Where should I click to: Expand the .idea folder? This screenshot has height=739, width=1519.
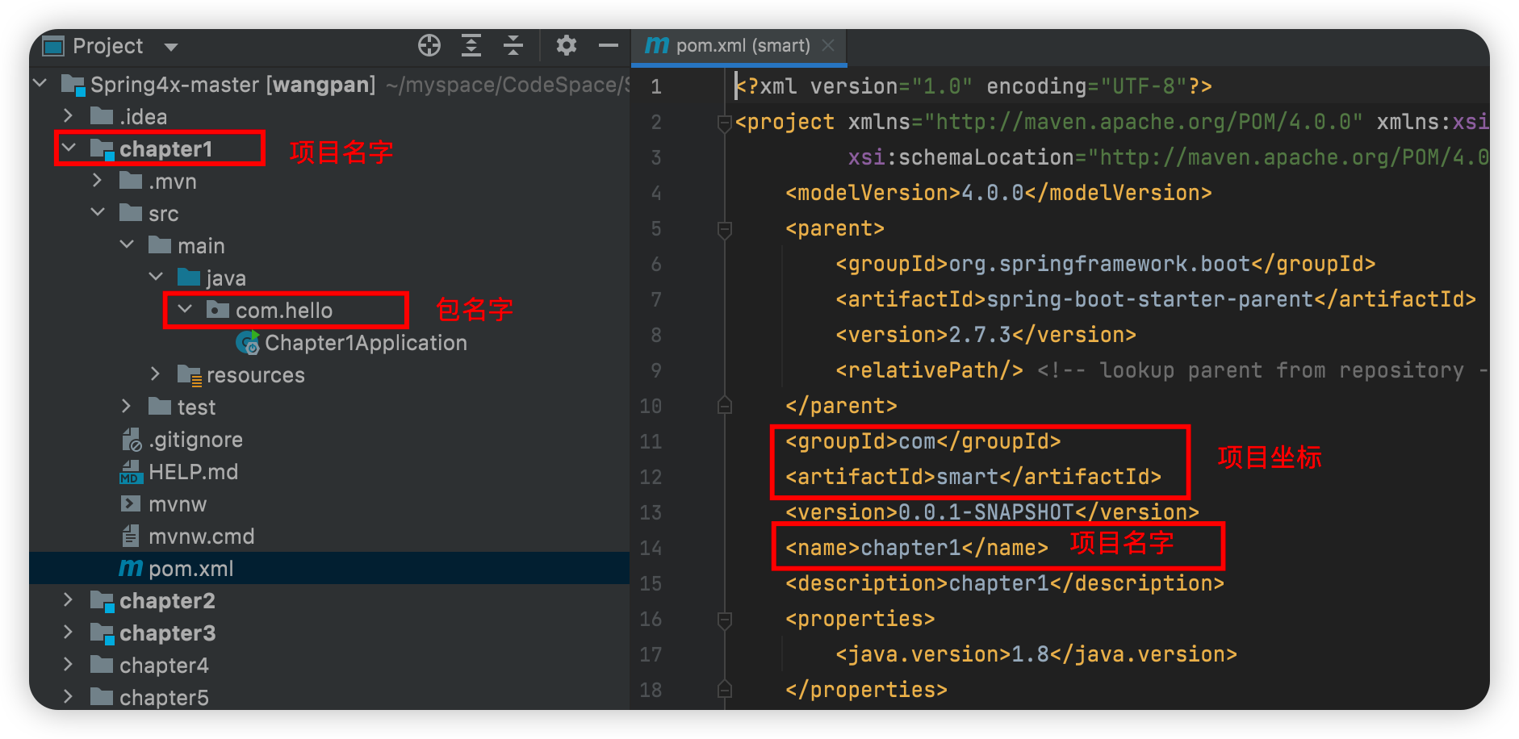69,115
